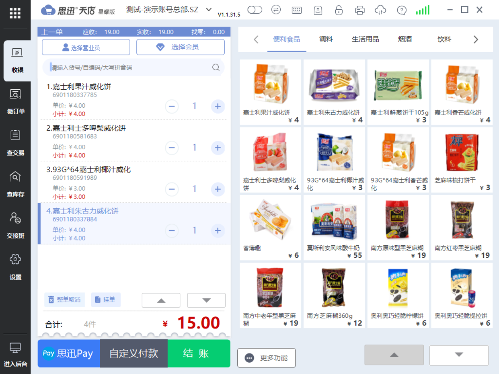The image size is (499, 374).
Task: Open 收银 cashier in sidebar
Action: (x=17, y=60)
